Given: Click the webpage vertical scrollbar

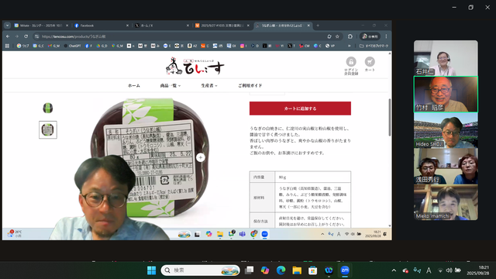Looking at the screenshot, I should (x=389, y=117).
